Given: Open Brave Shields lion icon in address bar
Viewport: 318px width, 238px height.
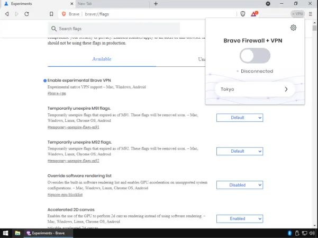Looking at the screenshot, I should pyautogui.click(x=63, y=14).
